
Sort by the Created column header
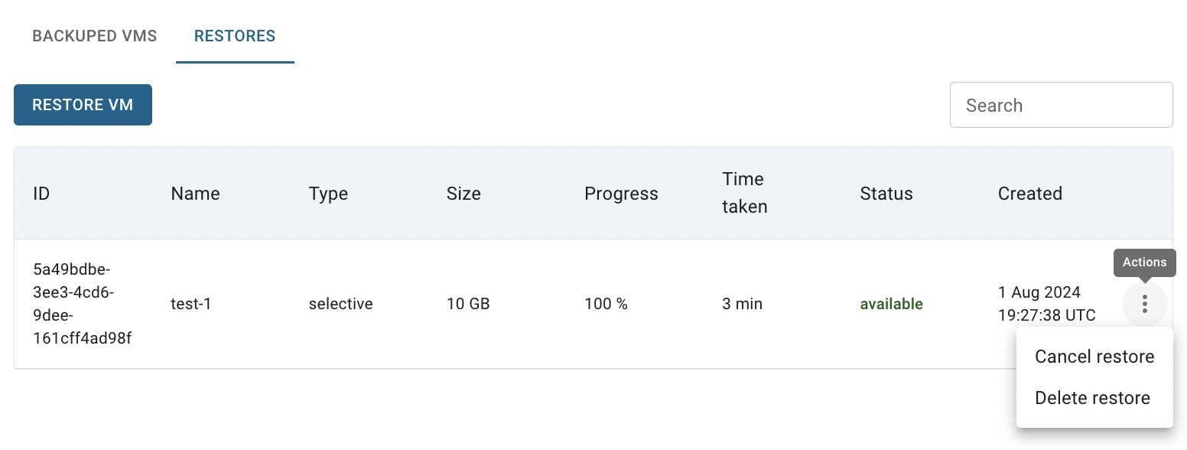(x=1029, y=194)
